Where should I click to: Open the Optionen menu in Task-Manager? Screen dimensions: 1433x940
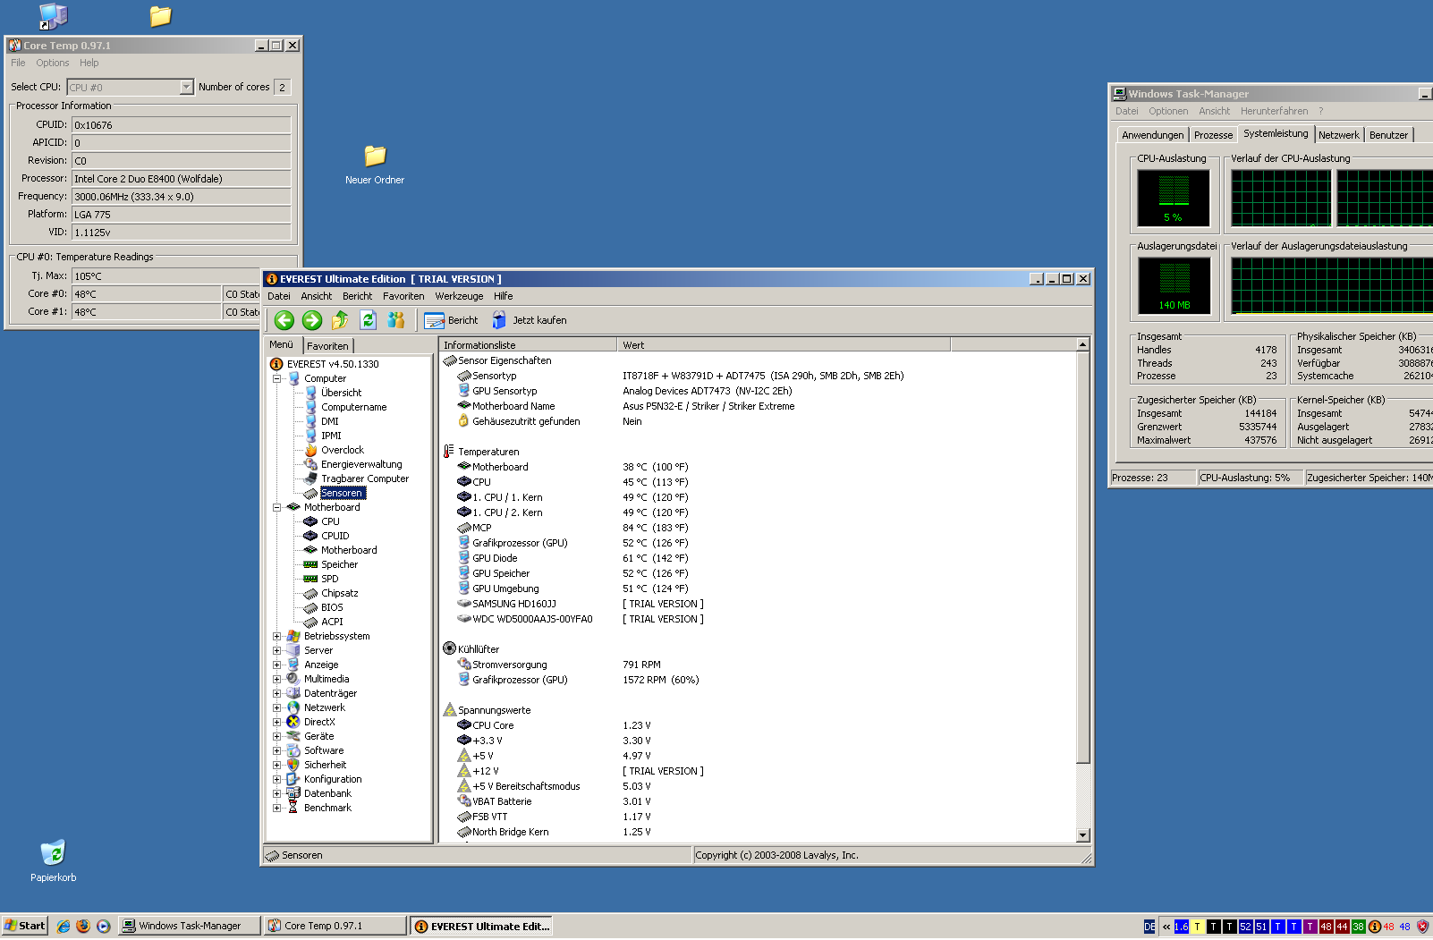[x=1168, y=111]
